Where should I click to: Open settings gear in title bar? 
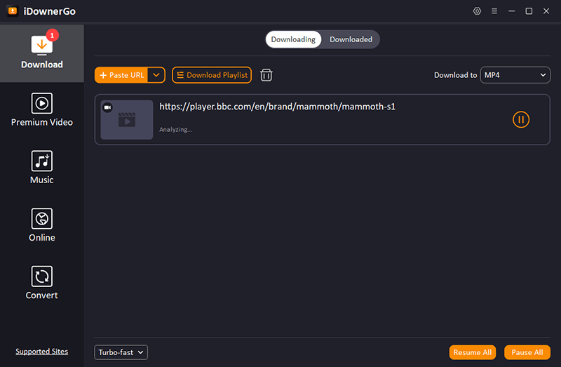click(x=478, y=11)
